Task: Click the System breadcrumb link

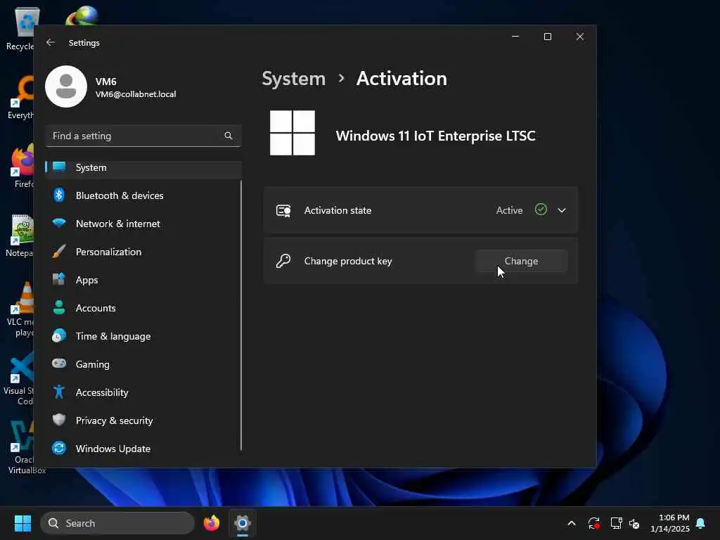Action: pyautogui.click(x=293, y=79)
